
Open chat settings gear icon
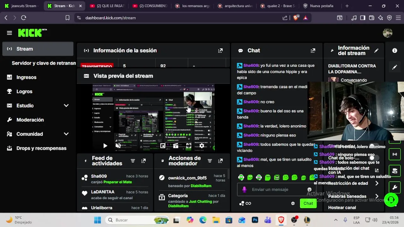point(293,203)
